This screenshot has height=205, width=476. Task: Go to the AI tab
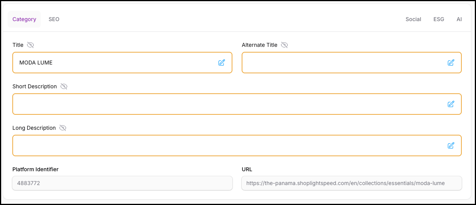(x=459, y=19)
